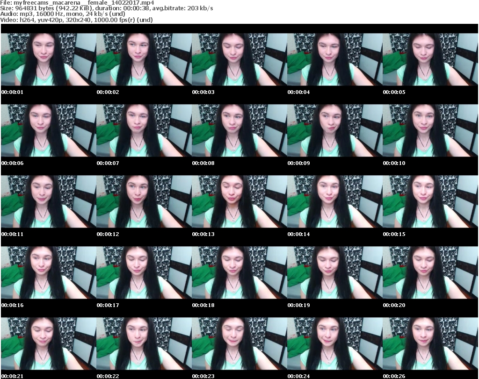Click the last frame above 00:00:26

[x=430, y=343]
